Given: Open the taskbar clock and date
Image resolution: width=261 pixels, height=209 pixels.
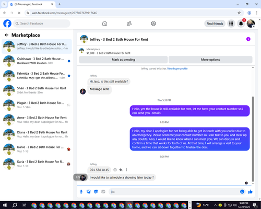Looking at the screenshot, I should coord(244,205).
